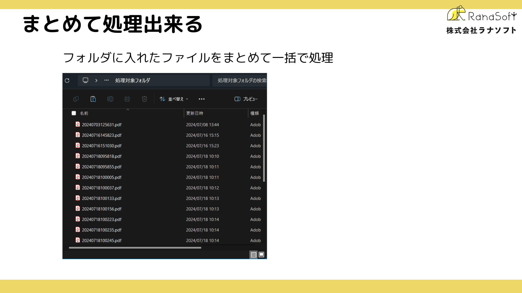Click date 2024/07/18 10:10
The image size is (522, 293).
click(x=202, y=157)
